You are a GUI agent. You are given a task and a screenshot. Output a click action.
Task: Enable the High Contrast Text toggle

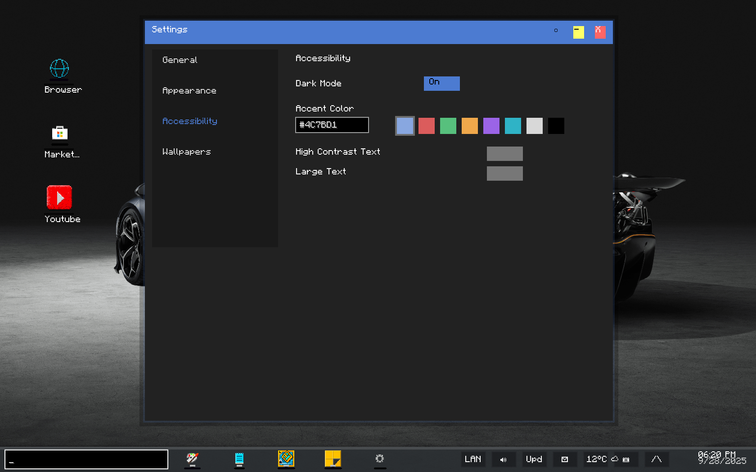(504, 153)
